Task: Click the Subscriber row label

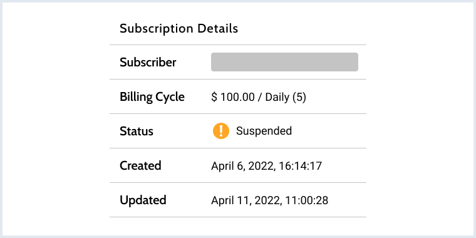Action: [x=148, y=62]
